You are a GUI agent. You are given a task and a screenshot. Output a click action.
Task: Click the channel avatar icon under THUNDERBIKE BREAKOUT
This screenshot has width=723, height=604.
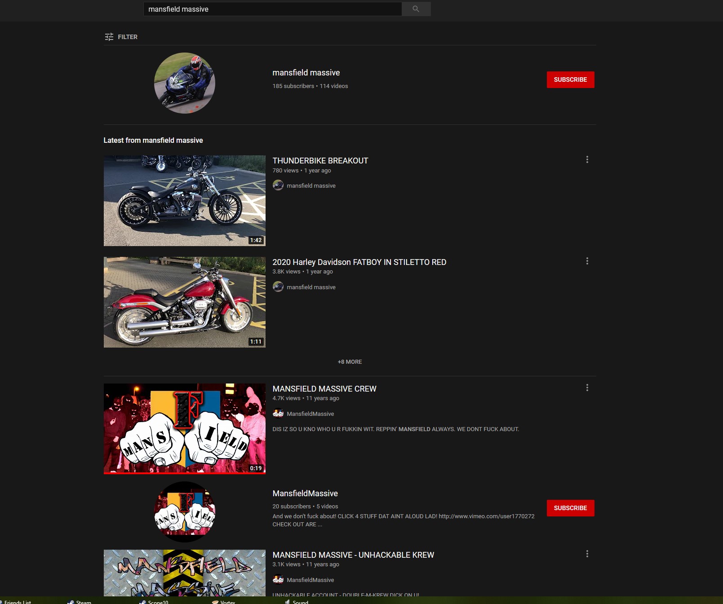(x=278, y=185)
